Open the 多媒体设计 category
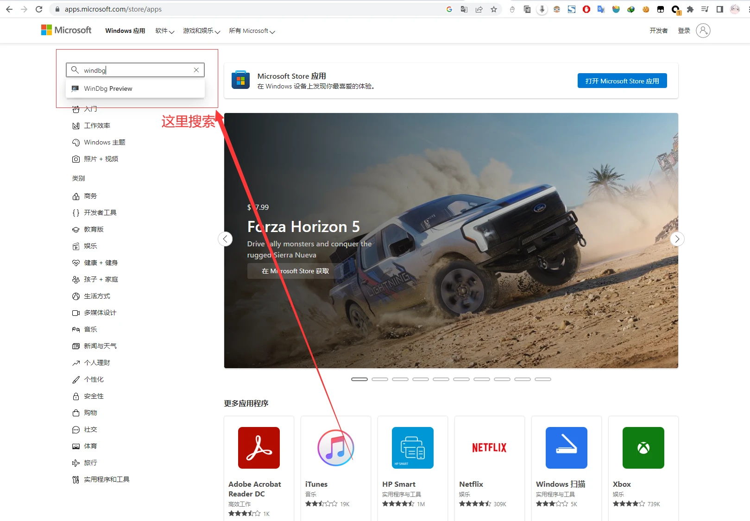 coord(95,313)
